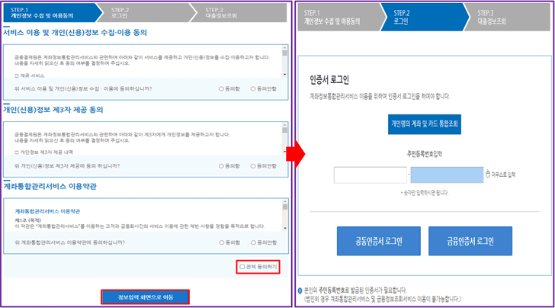Select 동의함 for 계좌통합관리서비스 이용약관

[x=222, y=242]
